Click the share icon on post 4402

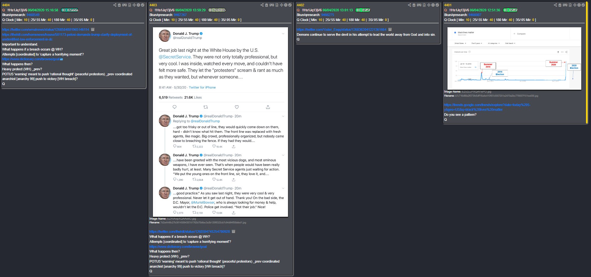tap(409, 5)
